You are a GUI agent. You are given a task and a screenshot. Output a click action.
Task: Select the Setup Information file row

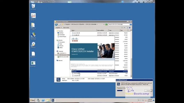(99, 74)
